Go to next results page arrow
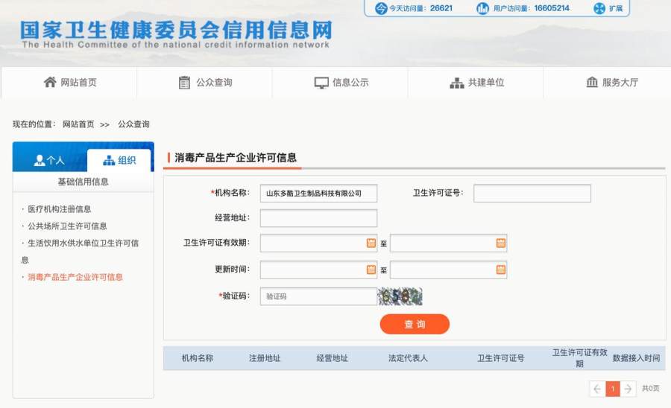 click(629, 389)
